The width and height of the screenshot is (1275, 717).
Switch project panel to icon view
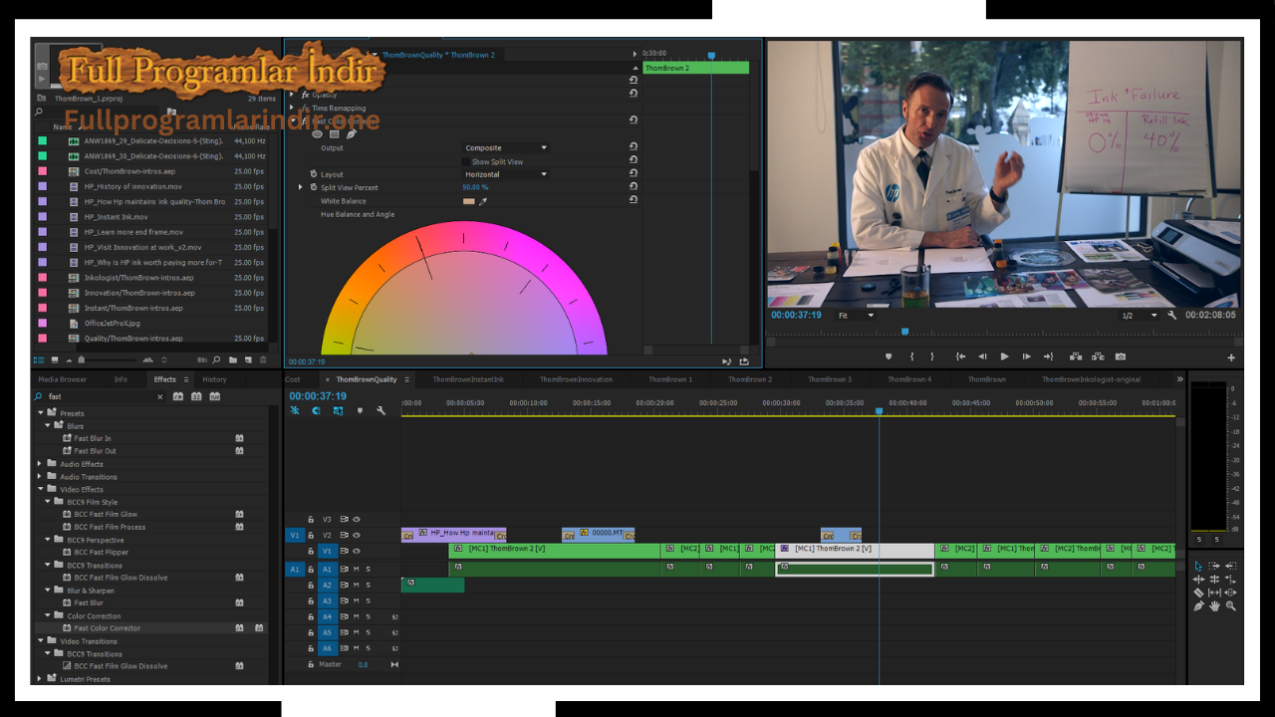(55, 359)
